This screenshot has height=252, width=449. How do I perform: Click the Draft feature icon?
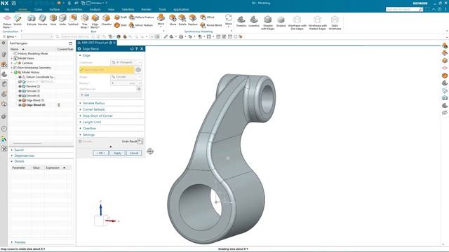tap(121, 17)
